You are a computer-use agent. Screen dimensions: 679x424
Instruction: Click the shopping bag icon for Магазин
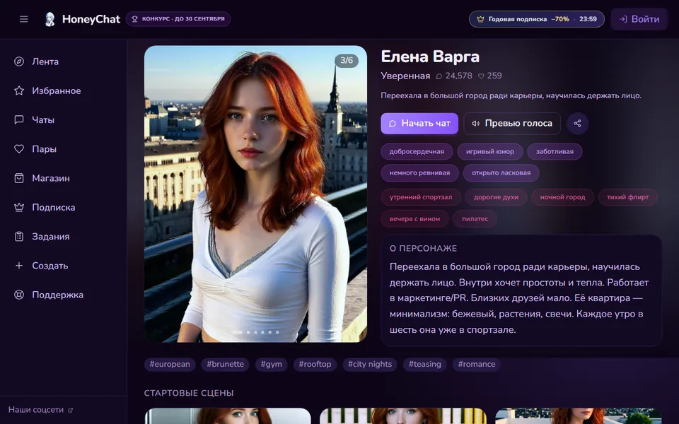(19, 178)
